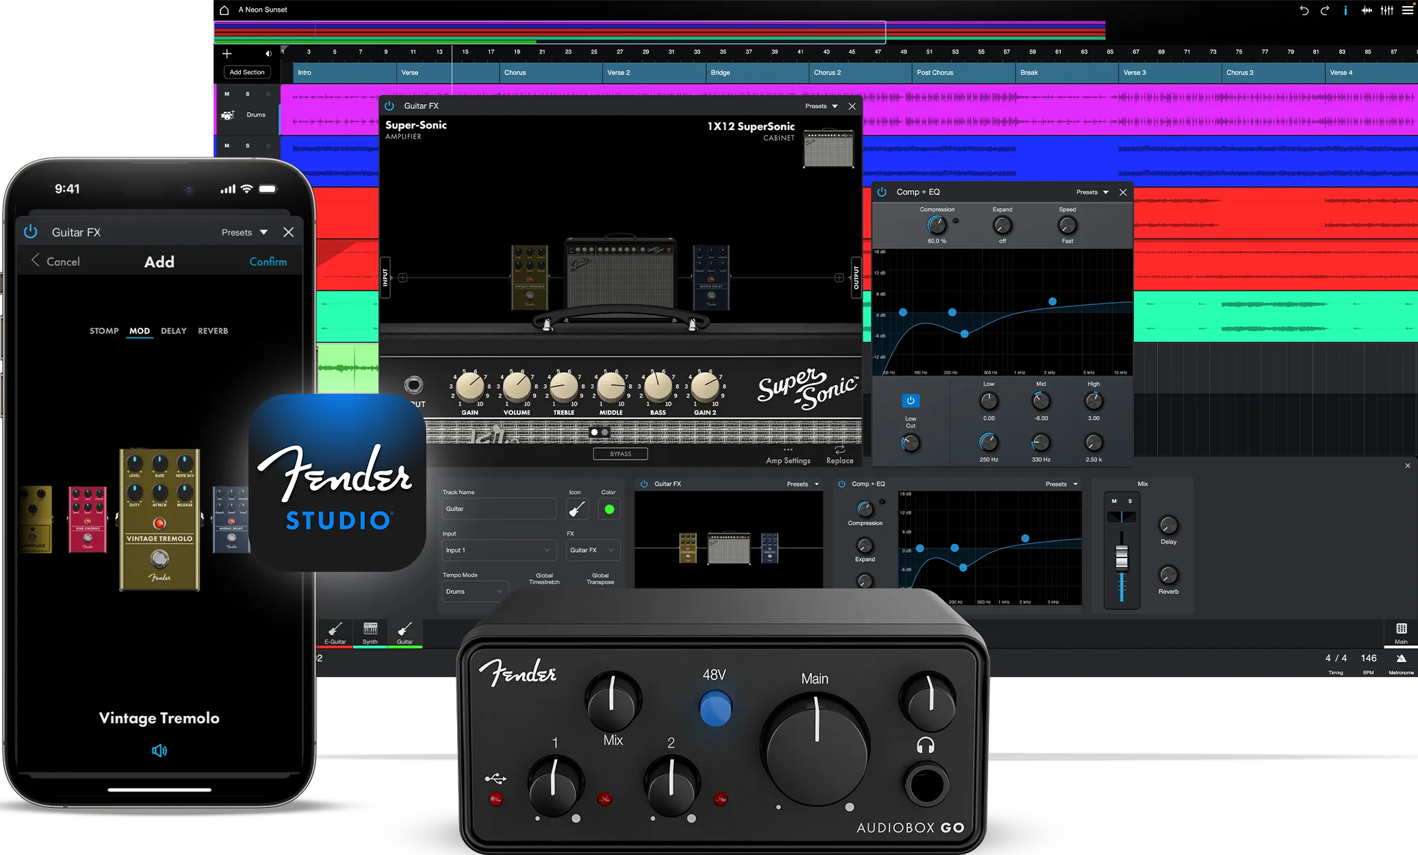
Task: Click the speaker icon near the timeline ruler
Action: 268,53
